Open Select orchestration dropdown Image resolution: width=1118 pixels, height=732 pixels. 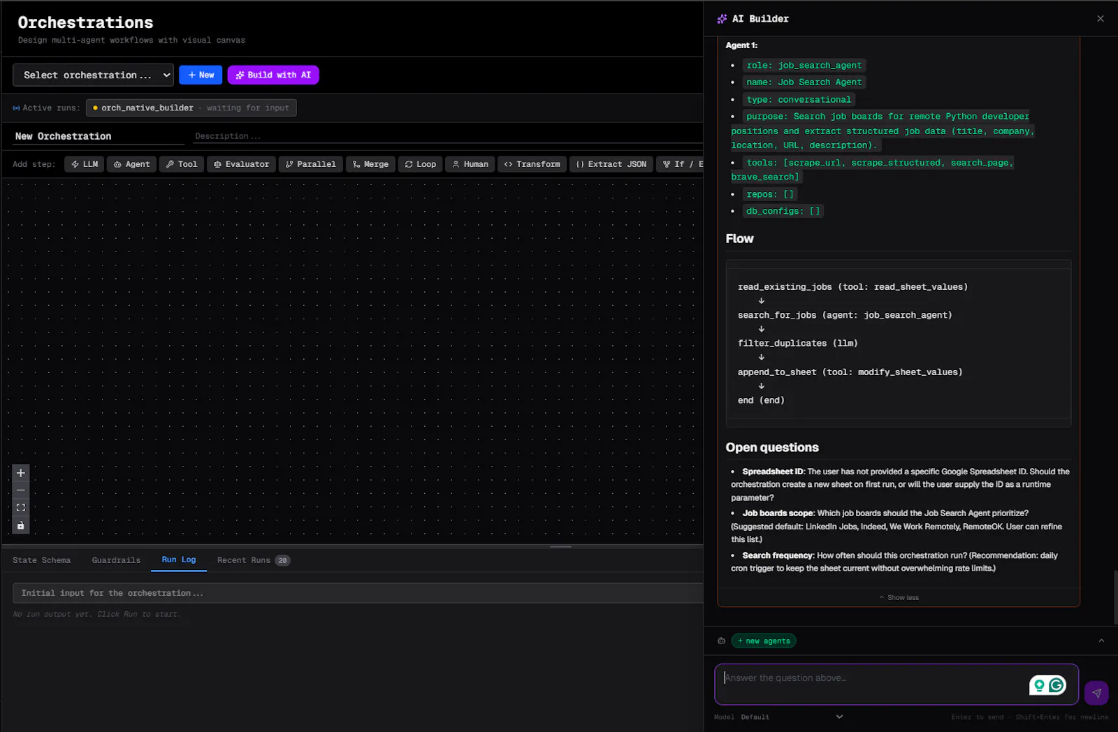tap(93, 75)
